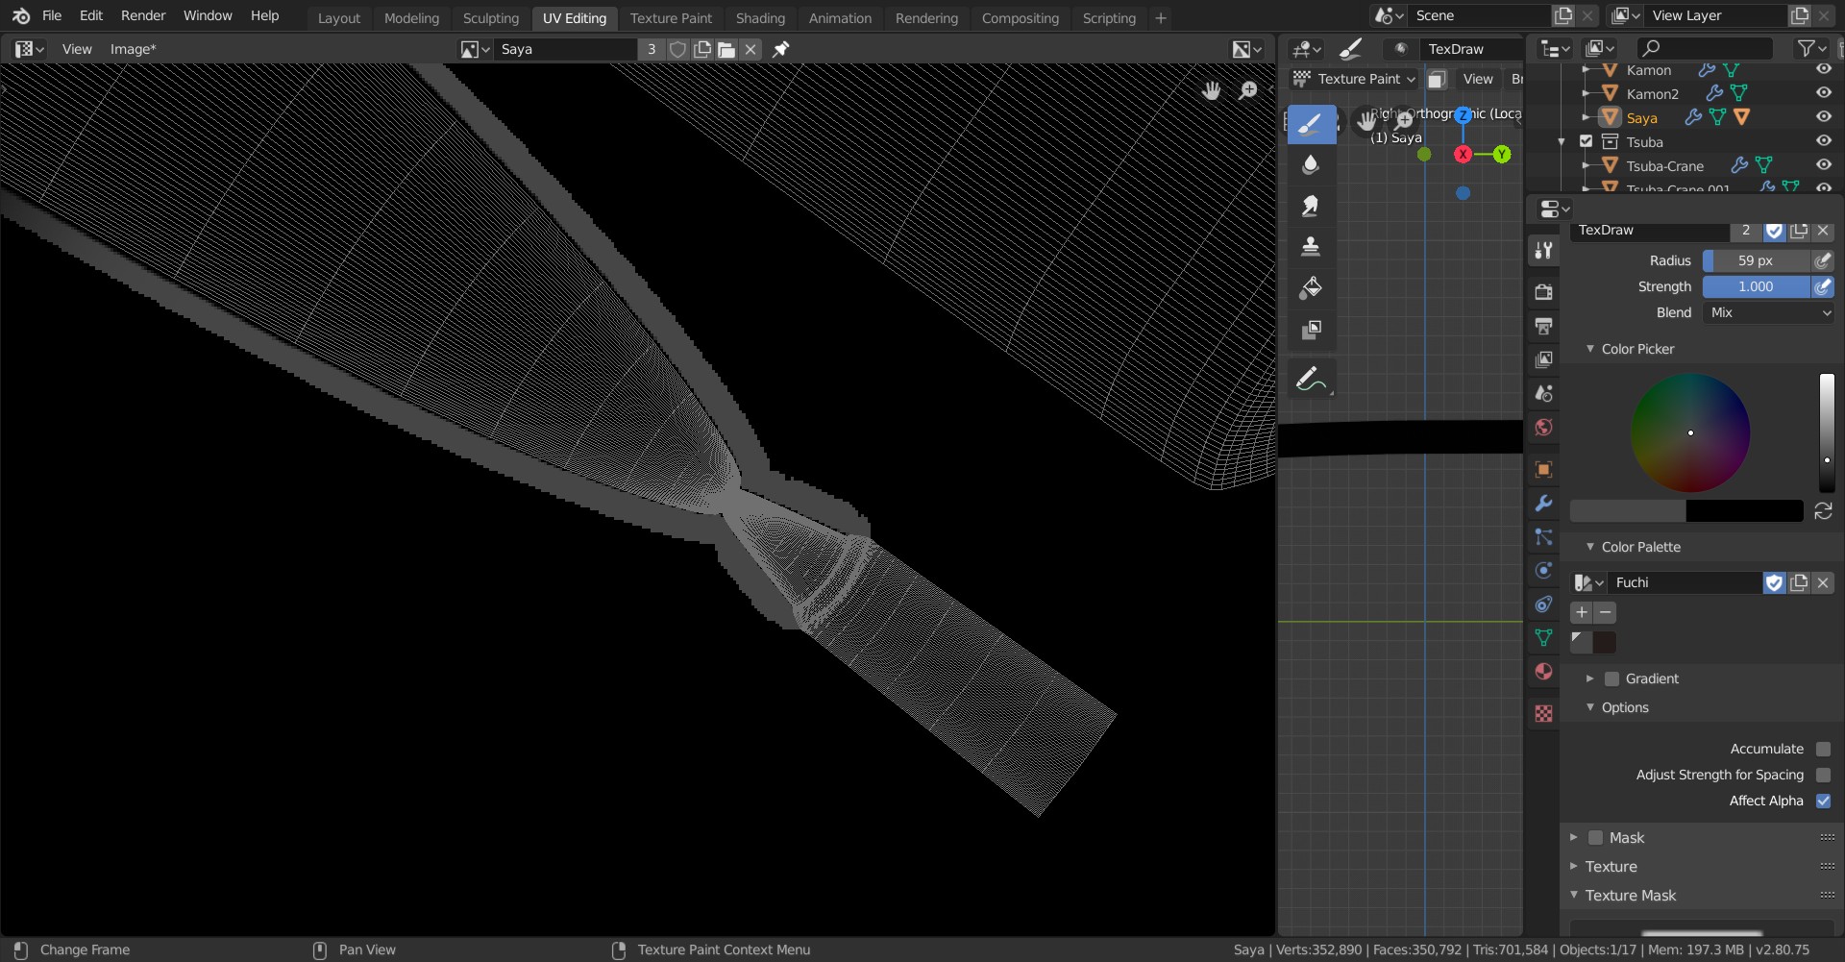1845x962 pixels.
Task: Select the Annotate tool
Action: 1311,380
